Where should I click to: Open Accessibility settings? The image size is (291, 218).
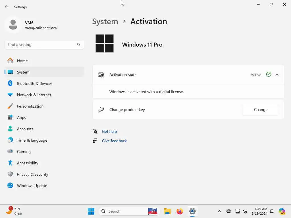(44, 163)
